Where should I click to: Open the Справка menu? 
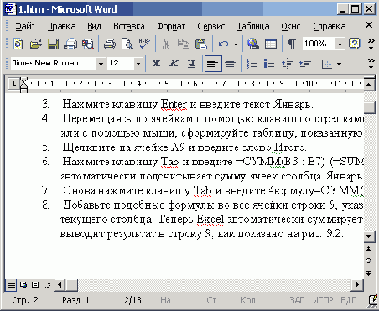(x=330, y=26)
